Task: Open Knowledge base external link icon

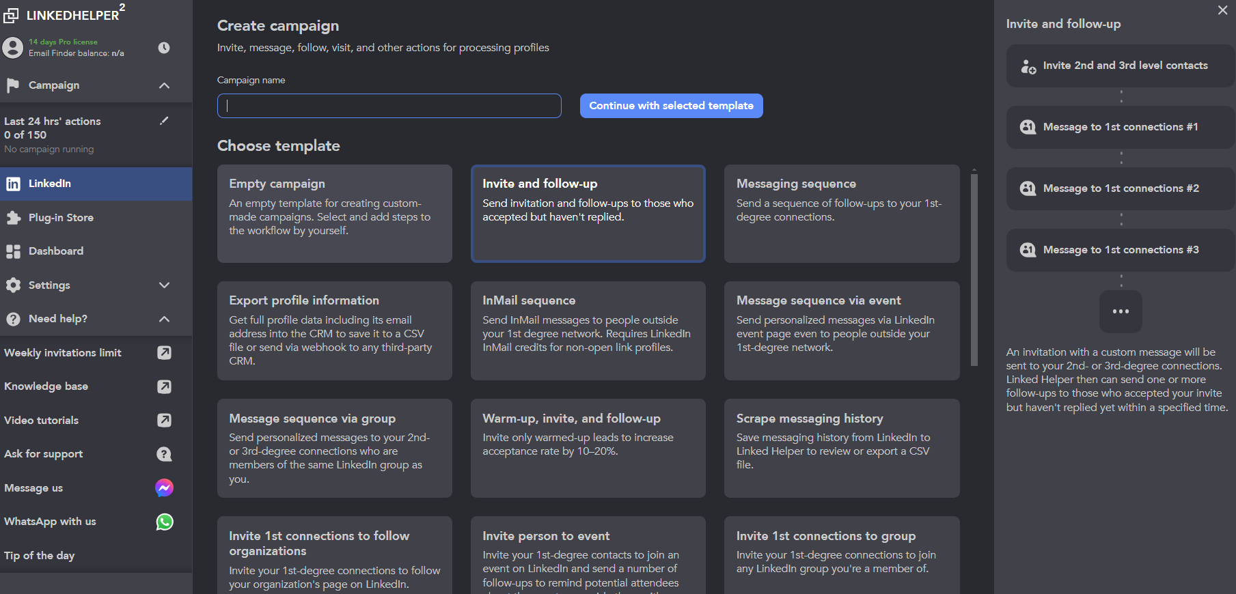Action: [164, 386]
